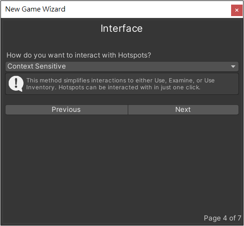Click blank title bar space beside close button

148,9
